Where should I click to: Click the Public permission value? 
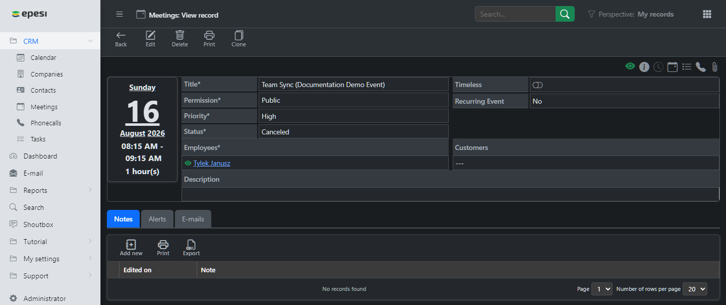[x=271, y=100]
